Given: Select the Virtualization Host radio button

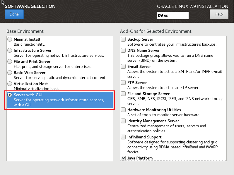Looking at the screenshot, I should pos(10,84).
